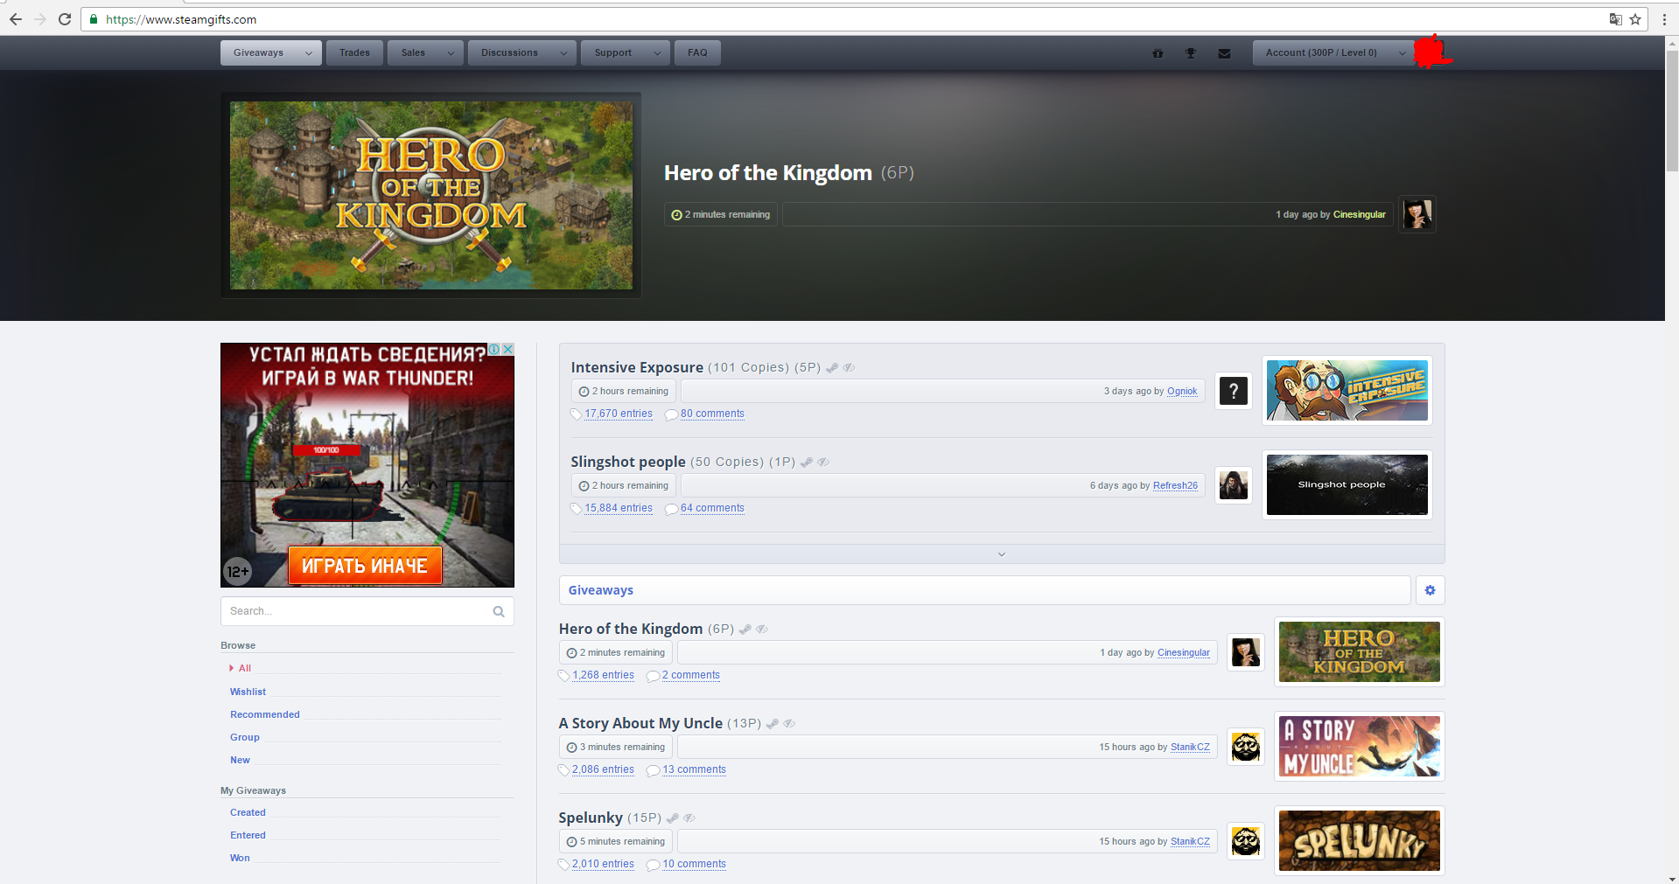This screenshot has height=884, width=1679.
Task: Click the ИГРАТЬ ИНАЧЕ ad button
Action: pyautogui.click(x=365, y=566)
